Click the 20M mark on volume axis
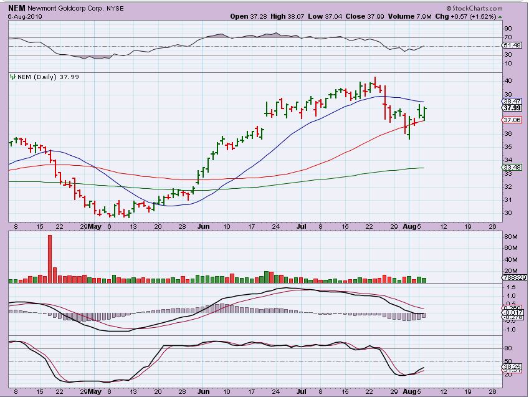Viewport: 529px width, 397px height. [511, 270]
